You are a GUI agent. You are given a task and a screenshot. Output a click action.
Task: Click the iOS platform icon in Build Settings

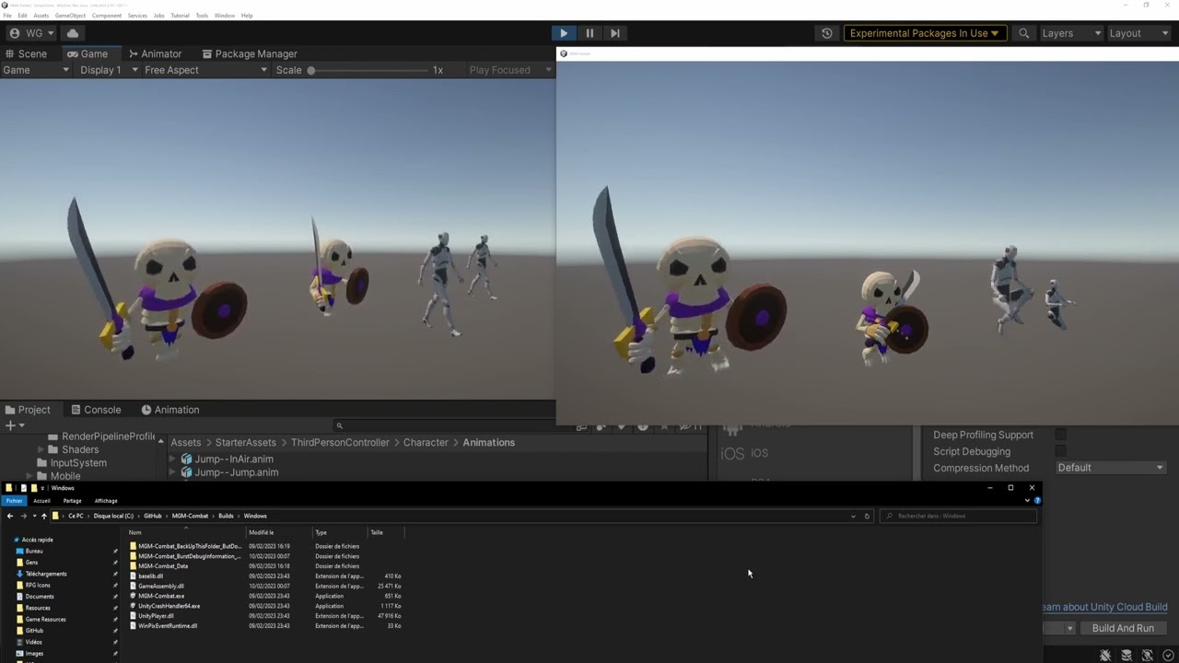(732, 452)
